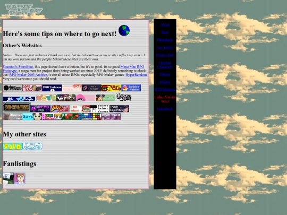Visit the RGB Teahouse button
The image size is (287, 215).
coord(52,88)
